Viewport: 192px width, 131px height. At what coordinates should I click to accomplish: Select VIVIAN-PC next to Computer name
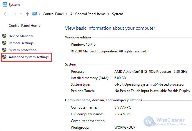click(123, 107)
